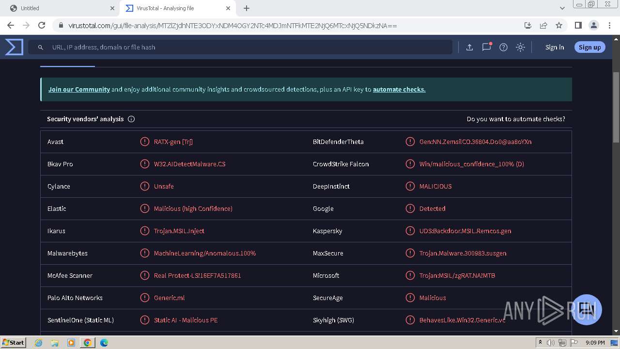Open the browser side panel icon
This screenshot has width=620, height=349.
click(x=578, y=25)
